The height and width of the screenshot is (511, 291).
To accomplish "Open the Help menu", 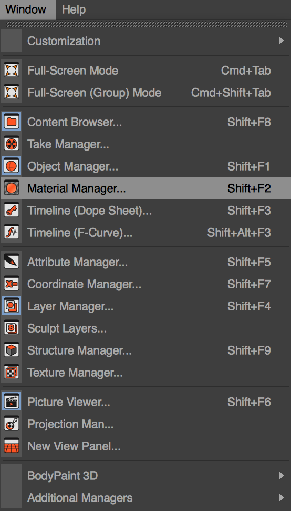I will 74,9.
